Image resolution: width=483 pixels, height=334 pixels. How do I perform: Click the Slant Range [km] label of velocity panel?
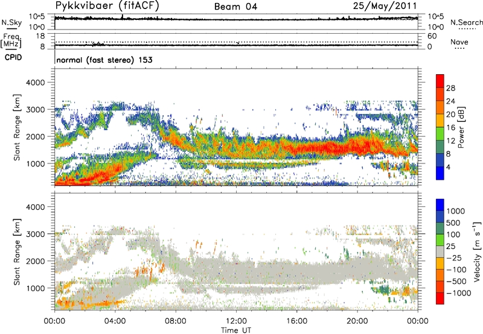coord(17,252)
